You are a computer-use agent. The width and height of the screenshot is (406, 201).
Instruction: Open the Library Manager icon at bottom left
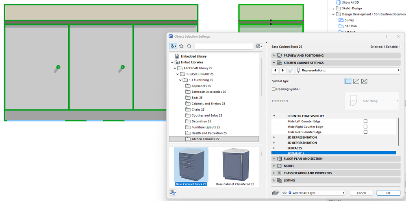tap(173, 192)
